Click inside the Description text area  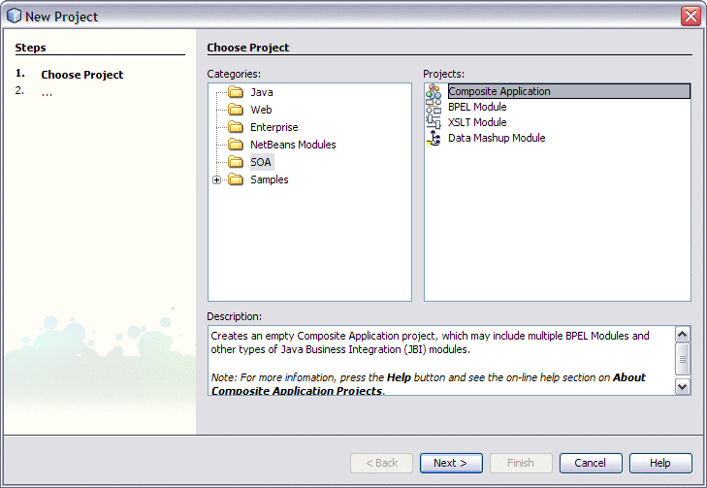tap(441, 360)
